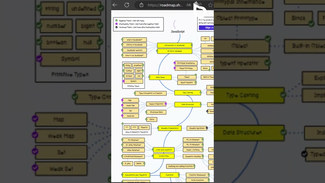Open the 'Equality Algorithms' topic
Screen dimensions: 325x183
[197, 128]
